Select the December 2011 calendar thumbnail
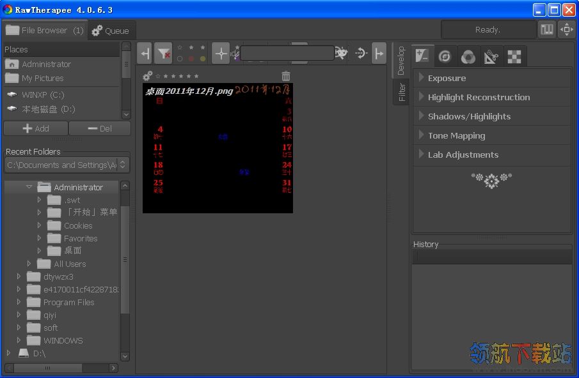 click(x=218, y=149)
